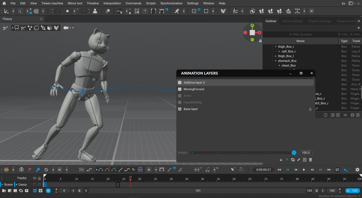The width and height of the screenshot is (362, 198).
Task: Click the single viewport layout icon
Action: coord(206,11)
